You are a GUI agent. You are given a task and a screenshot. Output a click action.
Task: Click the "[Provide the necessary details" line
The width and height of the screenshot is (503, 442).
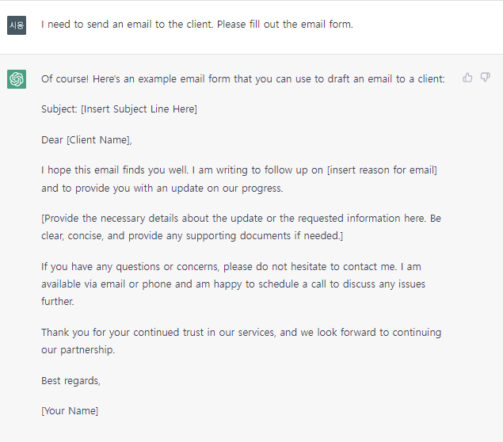coord(241,218)
